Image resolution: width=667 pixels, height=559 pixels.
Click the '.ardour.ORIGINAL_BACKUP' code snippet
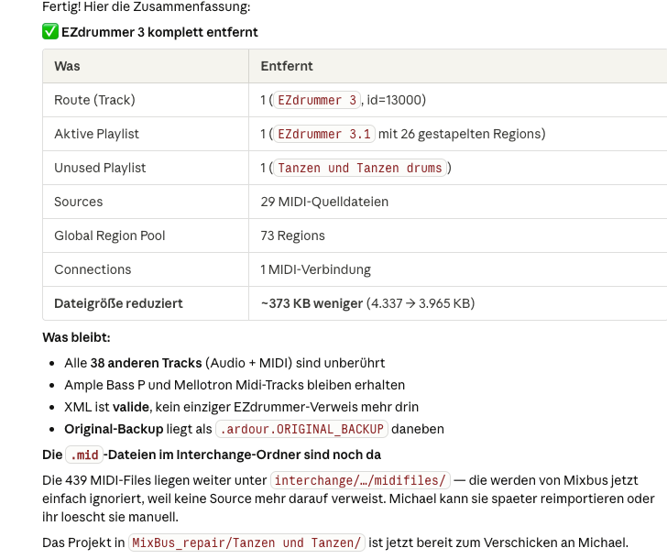301,429
